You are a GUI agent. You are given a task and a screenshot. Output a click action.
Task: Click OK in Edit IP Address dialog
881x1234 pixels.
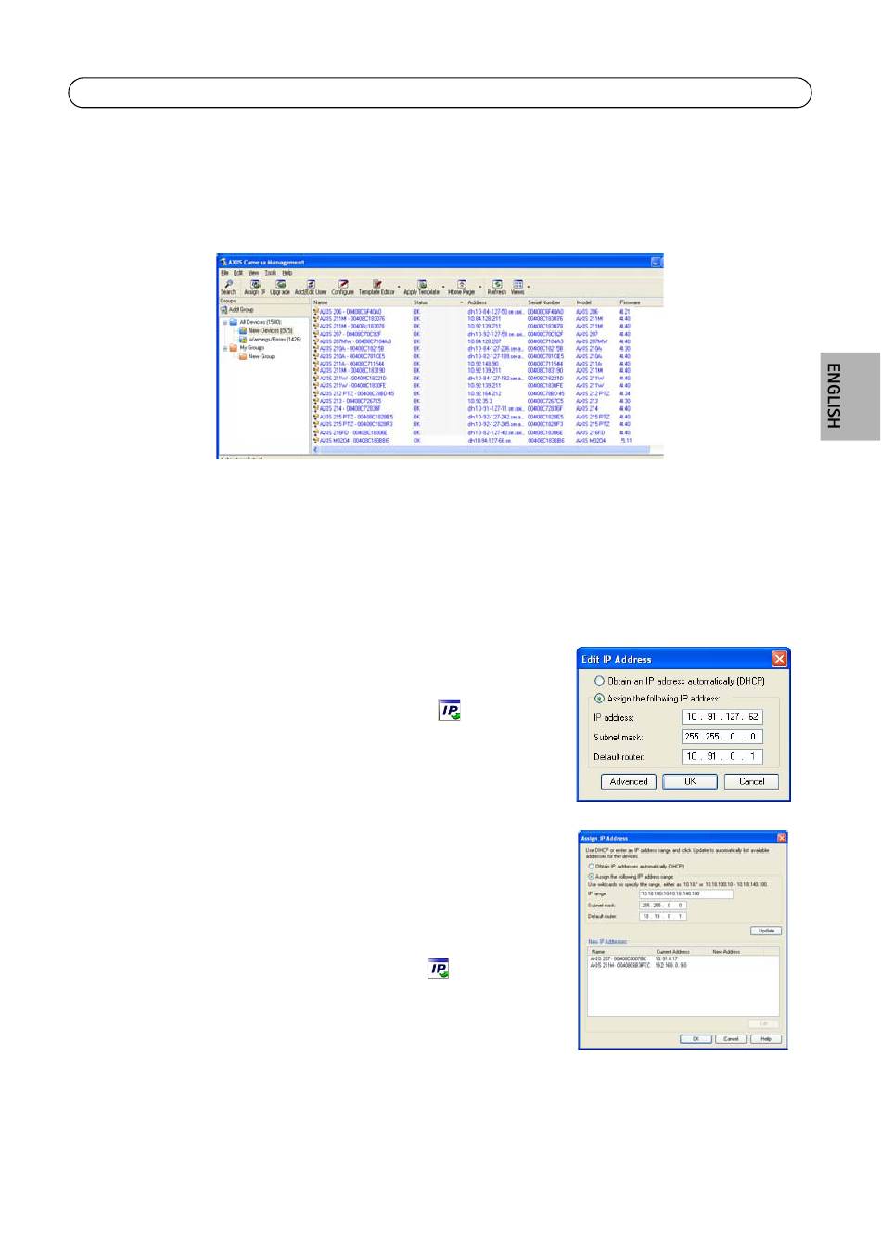pos(690,781)
